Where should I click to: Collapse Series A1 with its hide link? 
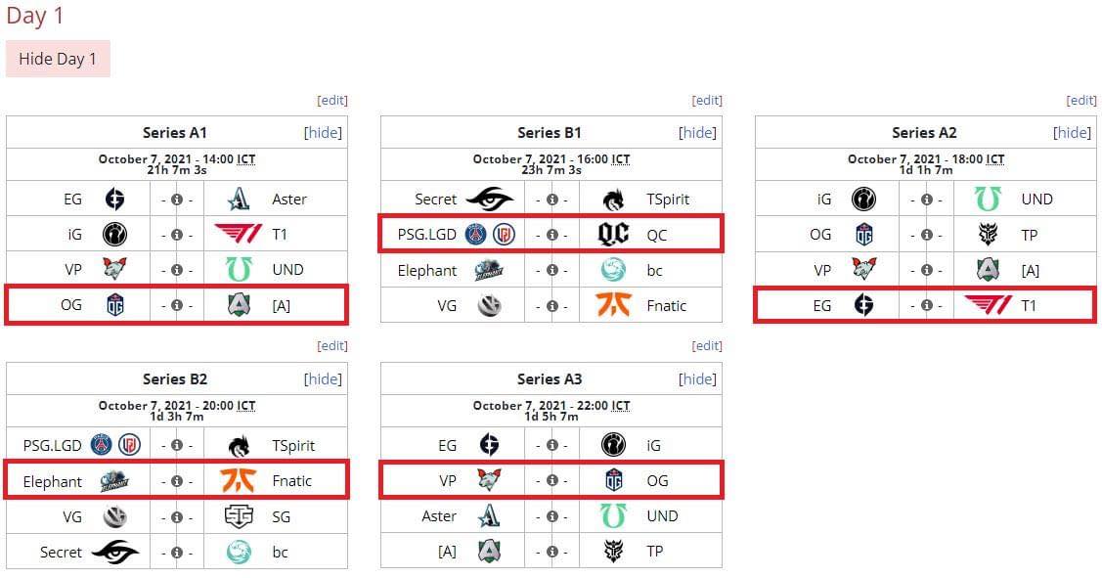point(323,133)
